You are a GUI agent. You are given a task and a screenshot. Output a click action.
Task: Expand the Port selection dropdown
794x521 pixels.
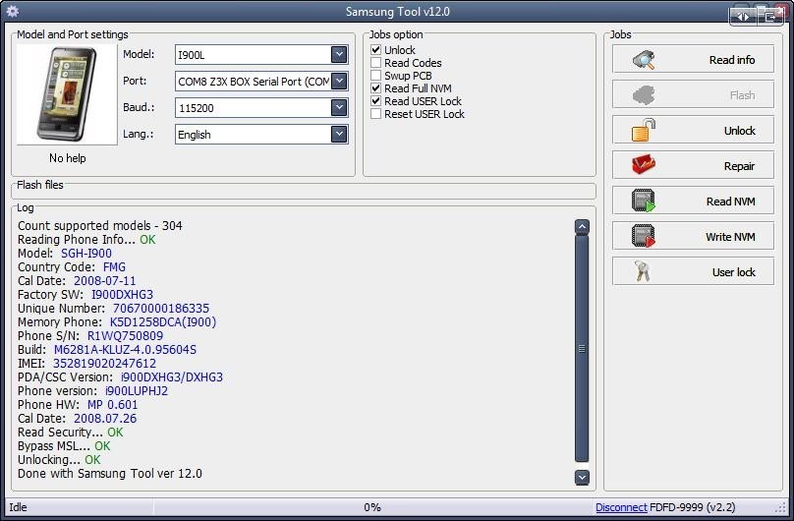[x=339, y=81]
